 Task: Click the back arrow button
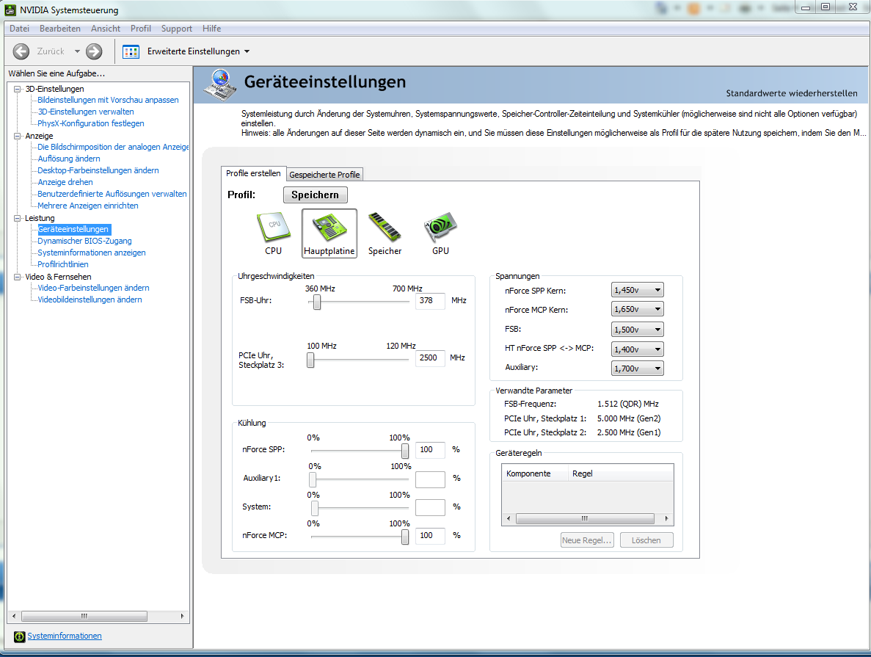click(21, 51)
